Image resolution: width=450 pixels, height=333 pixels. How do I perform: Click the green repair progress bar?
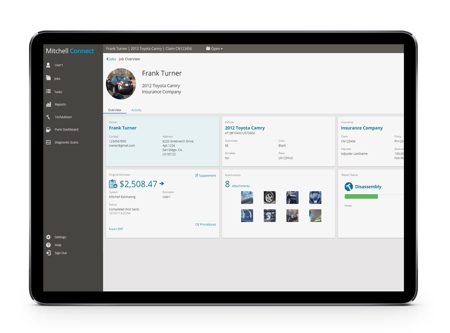click(361, 196)
